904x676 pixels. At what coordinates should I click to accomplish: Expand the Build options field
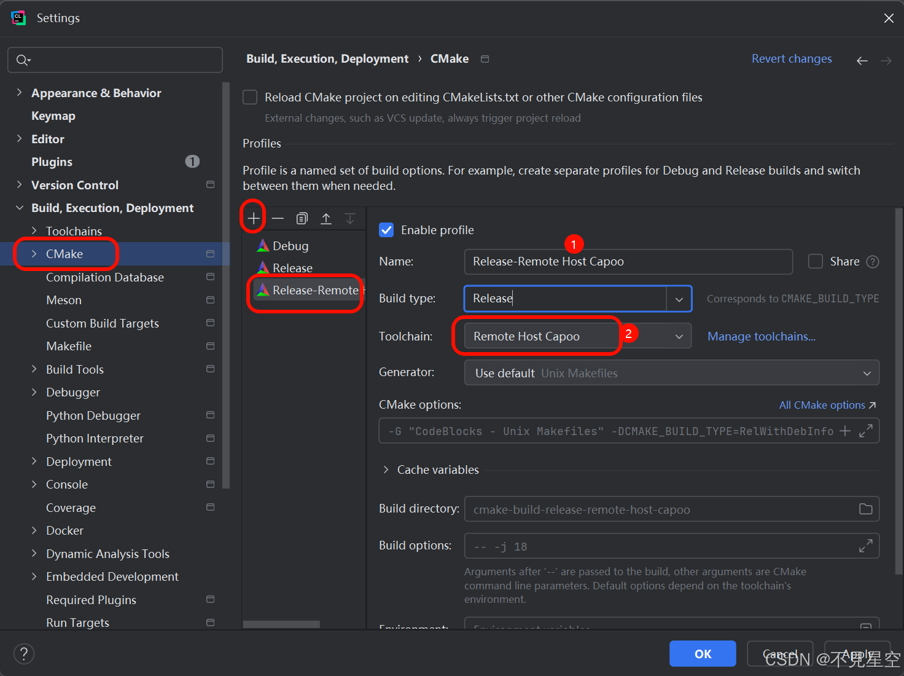[866, 546]
